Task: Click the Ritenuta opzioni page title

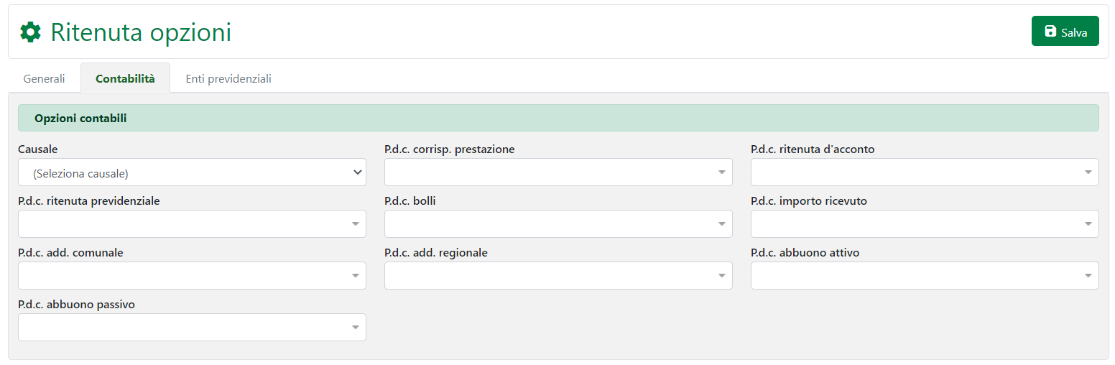Action: [141, 32]
